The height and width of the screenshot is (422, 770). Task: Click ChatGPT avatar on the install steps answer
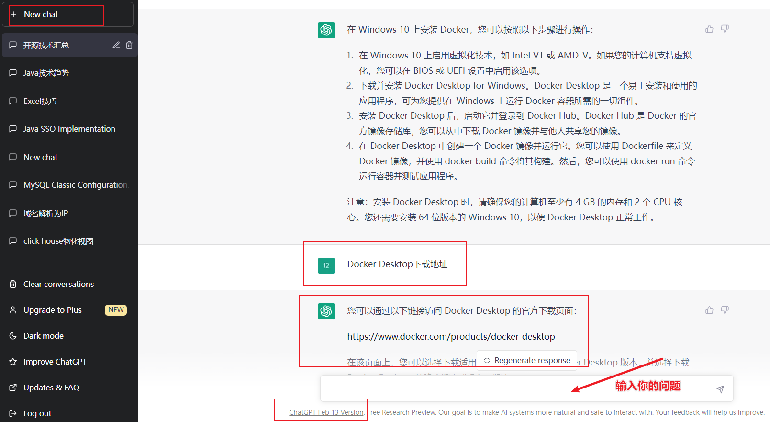coord(326,30)
